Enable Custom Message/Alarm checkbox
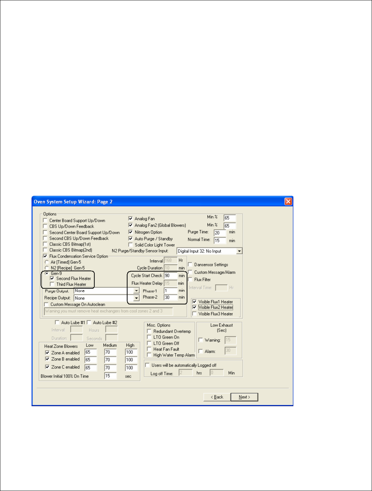 coord(190,272)
